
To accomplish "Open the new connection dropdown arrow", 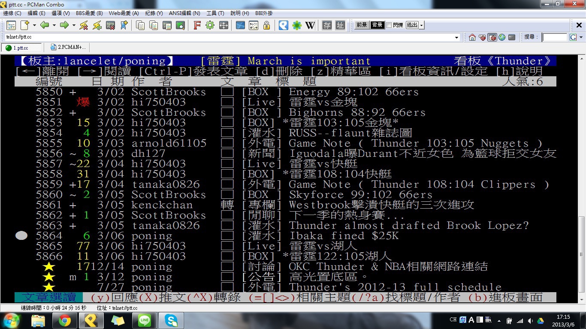I will tap(34, 25).
